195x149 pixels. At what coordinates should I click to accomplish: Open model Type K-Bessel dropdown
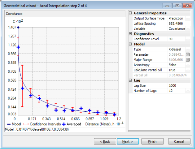coord(188,49)
